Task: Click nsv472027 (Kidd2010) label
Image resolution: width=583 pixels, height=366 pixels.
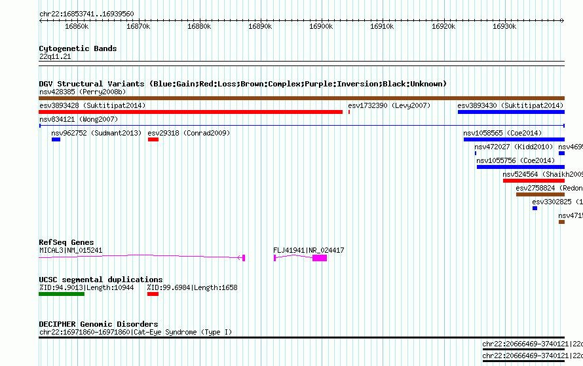Action: click(x=514, y=147)
